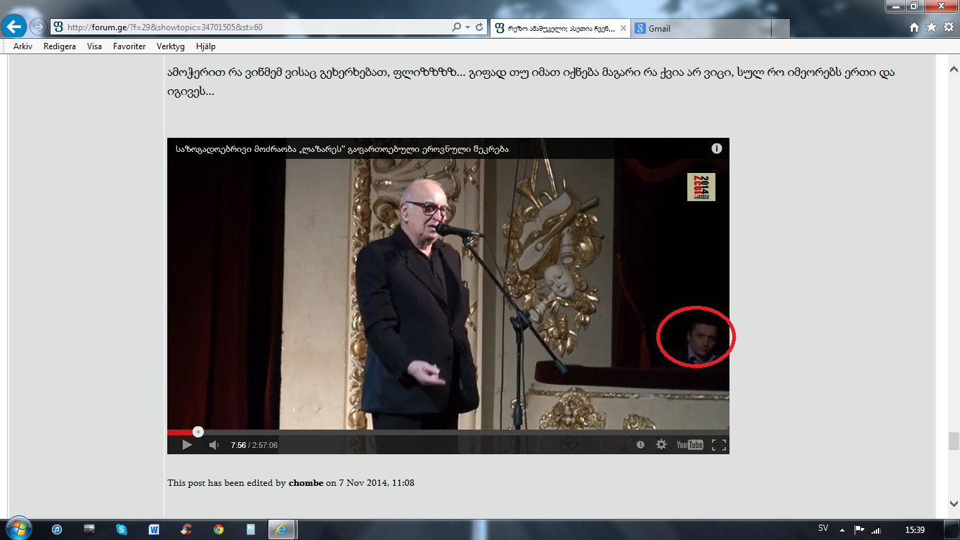Open the Favoriter menu

(x=129, y=46)
